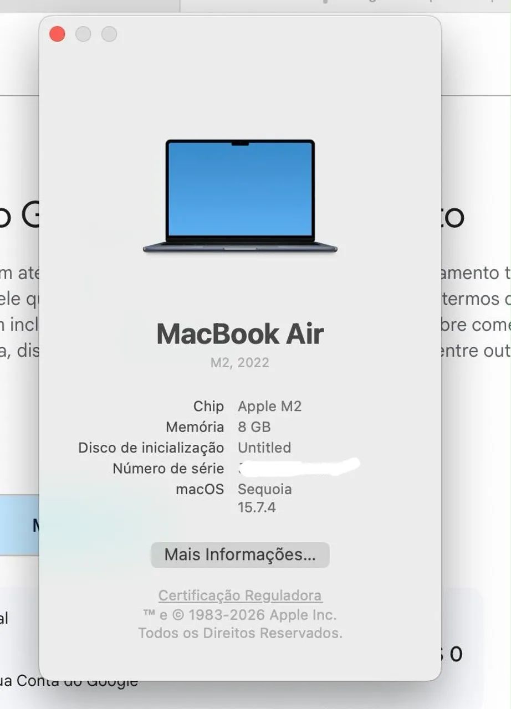
Task: Click the Número de série label
Action: pyautogui.click(x=168, y=469)
